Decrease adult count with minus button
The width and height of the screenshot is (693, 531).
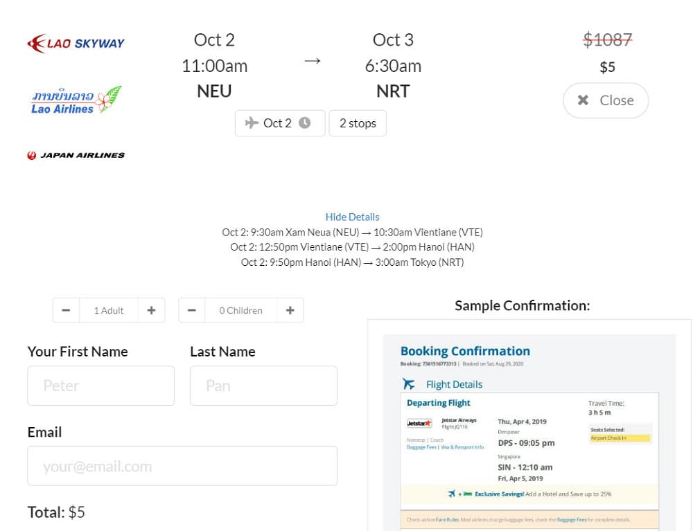point(66,310)
